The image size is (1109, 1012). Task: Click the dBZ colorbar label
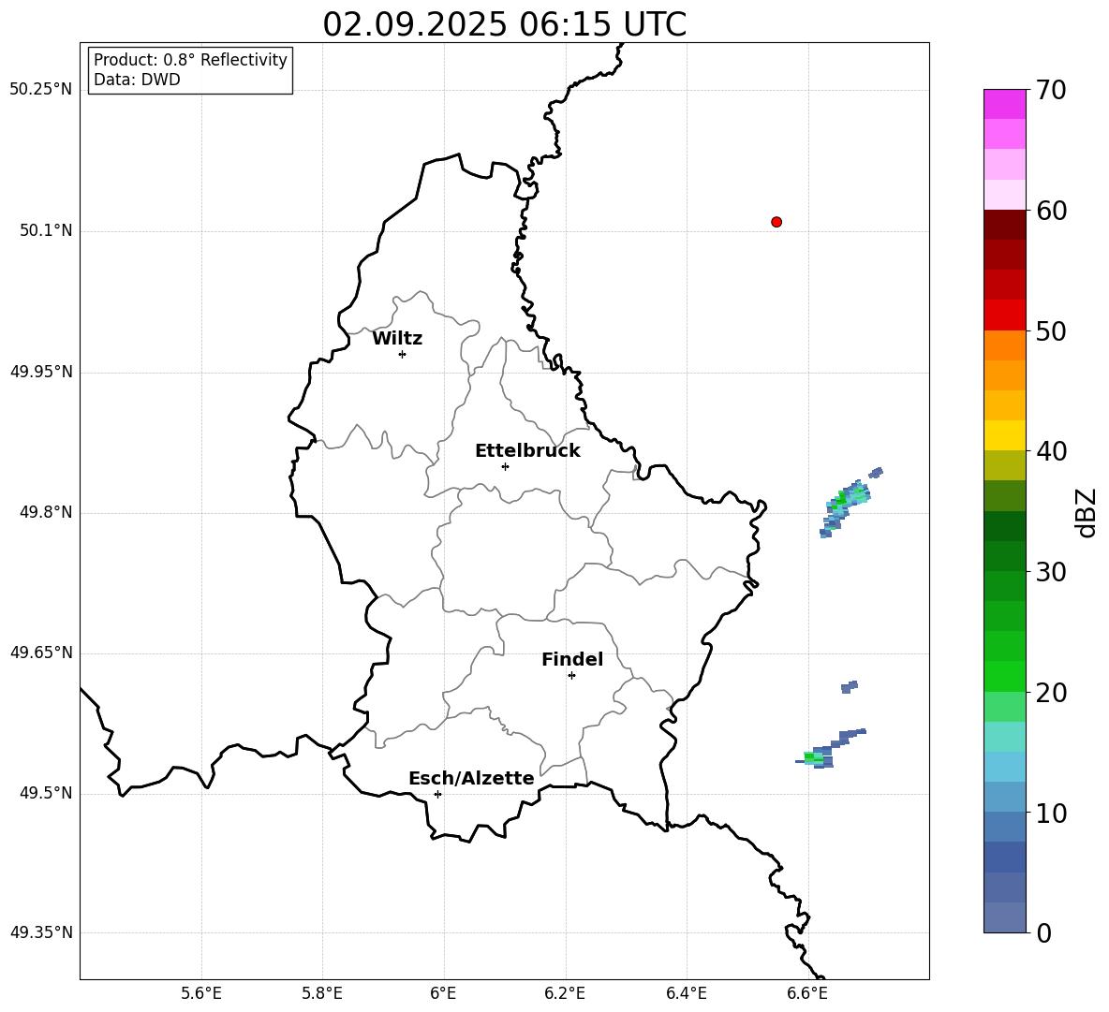pos(1087,512)
